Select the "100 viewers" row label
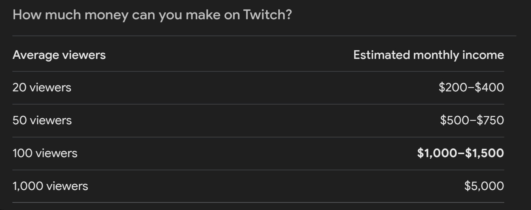 click(45, 153)
